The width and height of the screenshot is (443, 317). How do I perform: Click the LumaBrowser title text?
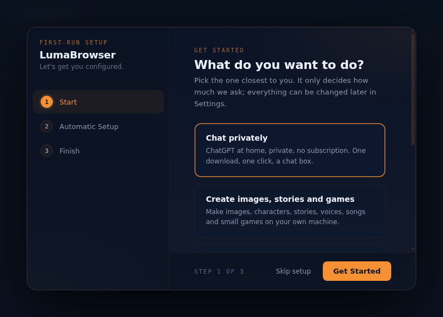pyautogui.click(x=78, y=55)
